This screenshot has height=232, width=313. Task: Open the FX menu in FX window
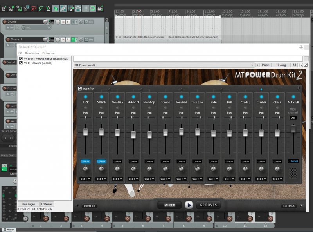[x=20, y=53]
